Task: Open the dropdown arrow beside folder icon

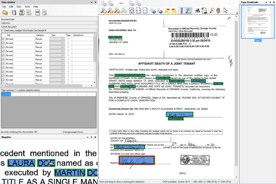Action: [10, 13]
